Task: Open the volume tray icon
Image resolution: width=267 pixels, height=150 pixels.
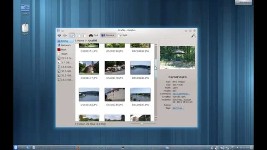Action: [x=222, y=148]
